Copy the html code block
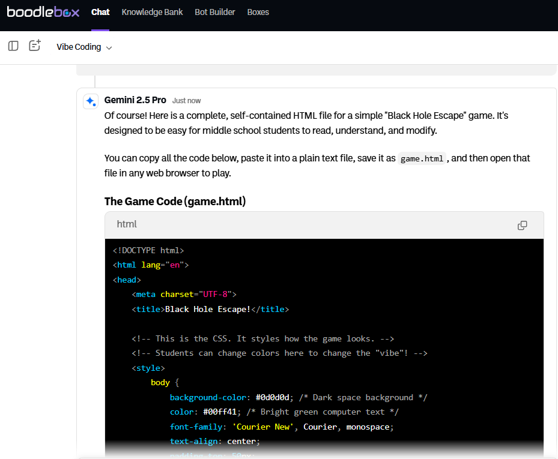Viewport: 558px width, 459px height. click(522, 226)
